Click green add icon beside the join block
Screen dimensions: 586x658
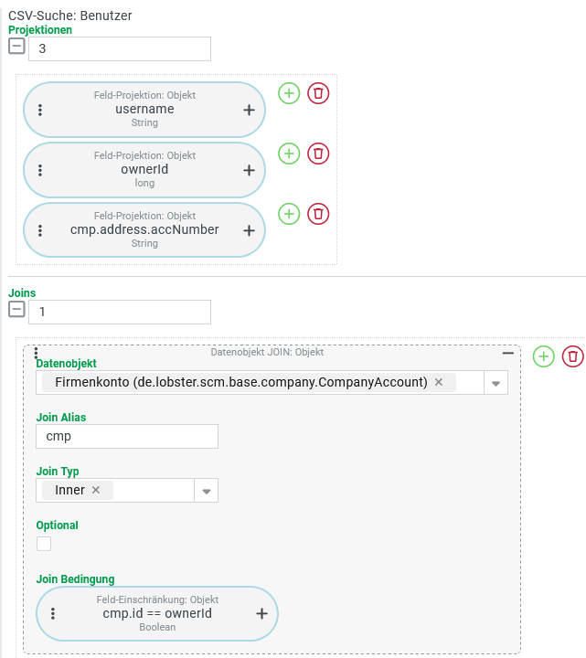click(544, 356)
